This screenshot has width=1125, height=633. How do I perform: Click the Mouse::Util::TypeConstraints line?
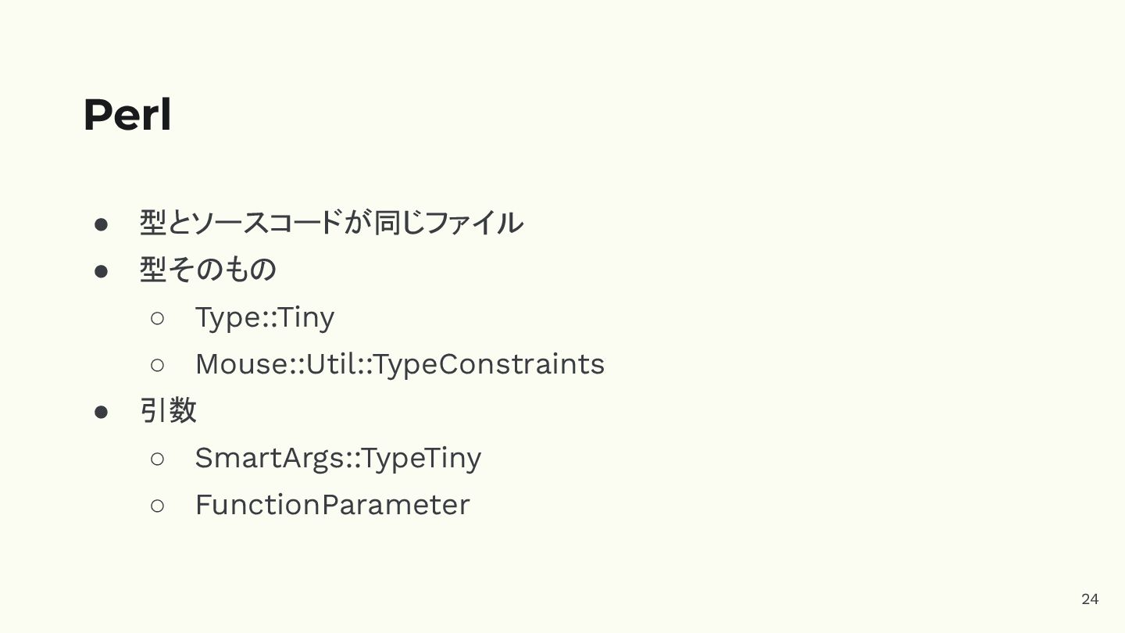399,364
